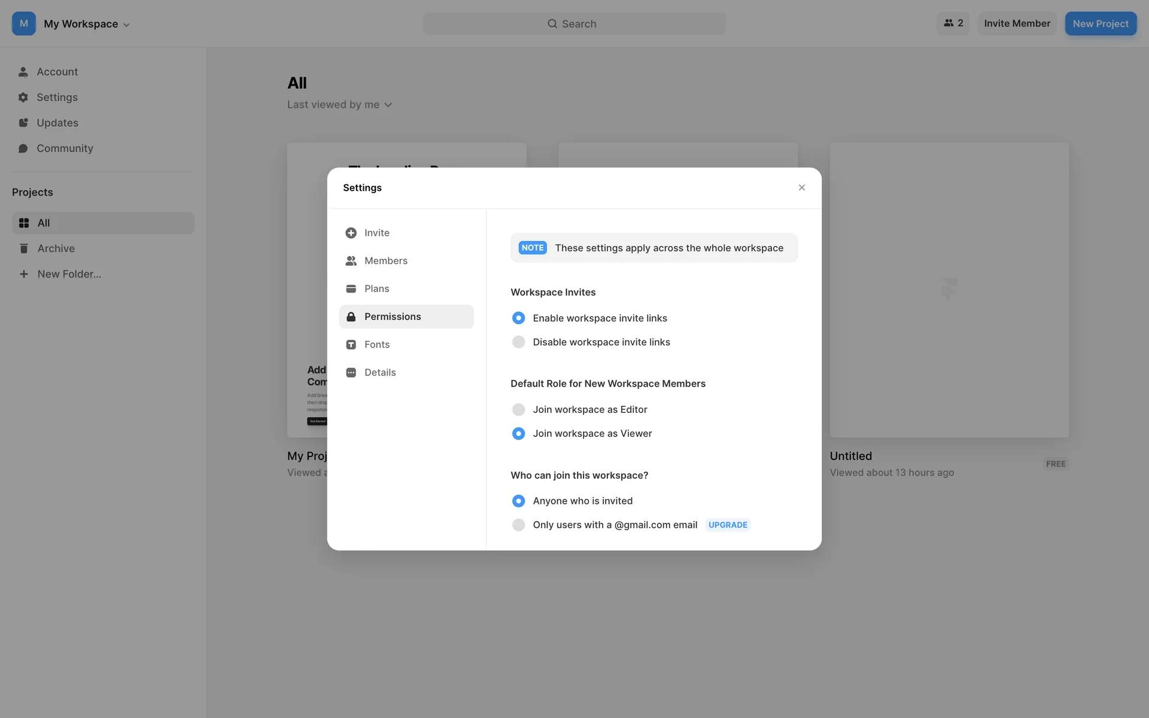
Task: Click the UPGRADE badge link
Action: coord(727,525)
